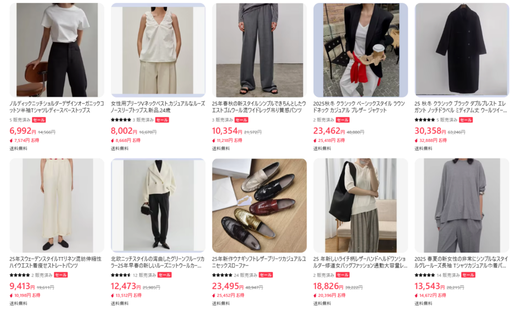Image resolution: width=513 pixels, height=311 pixels.
Task: Open the 2025秋冬 blazer jacket title link
Action: [359, 107]
